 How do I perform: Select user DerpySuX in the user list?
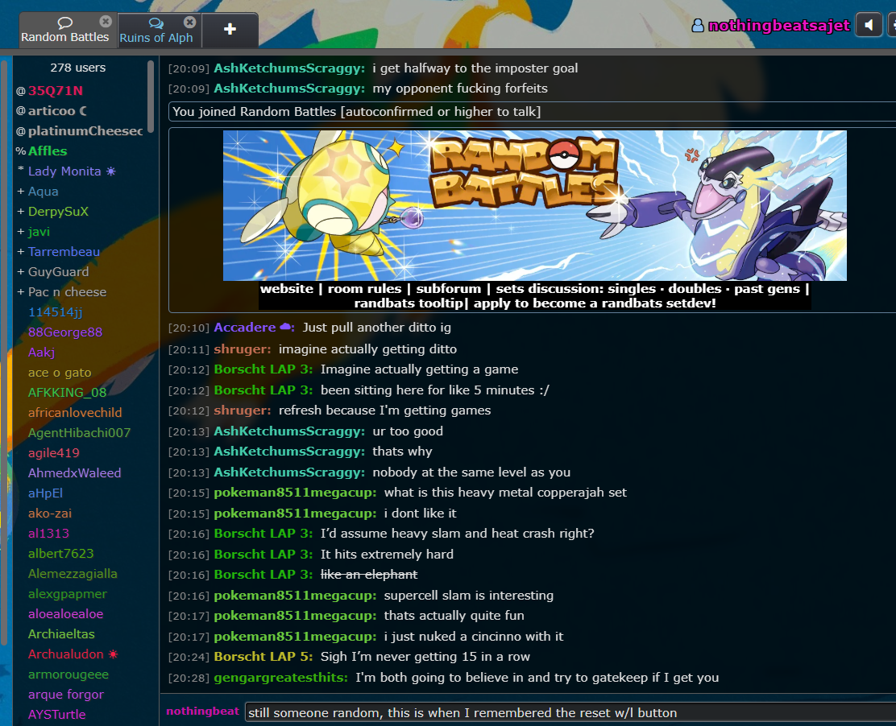tap(58, 211)
